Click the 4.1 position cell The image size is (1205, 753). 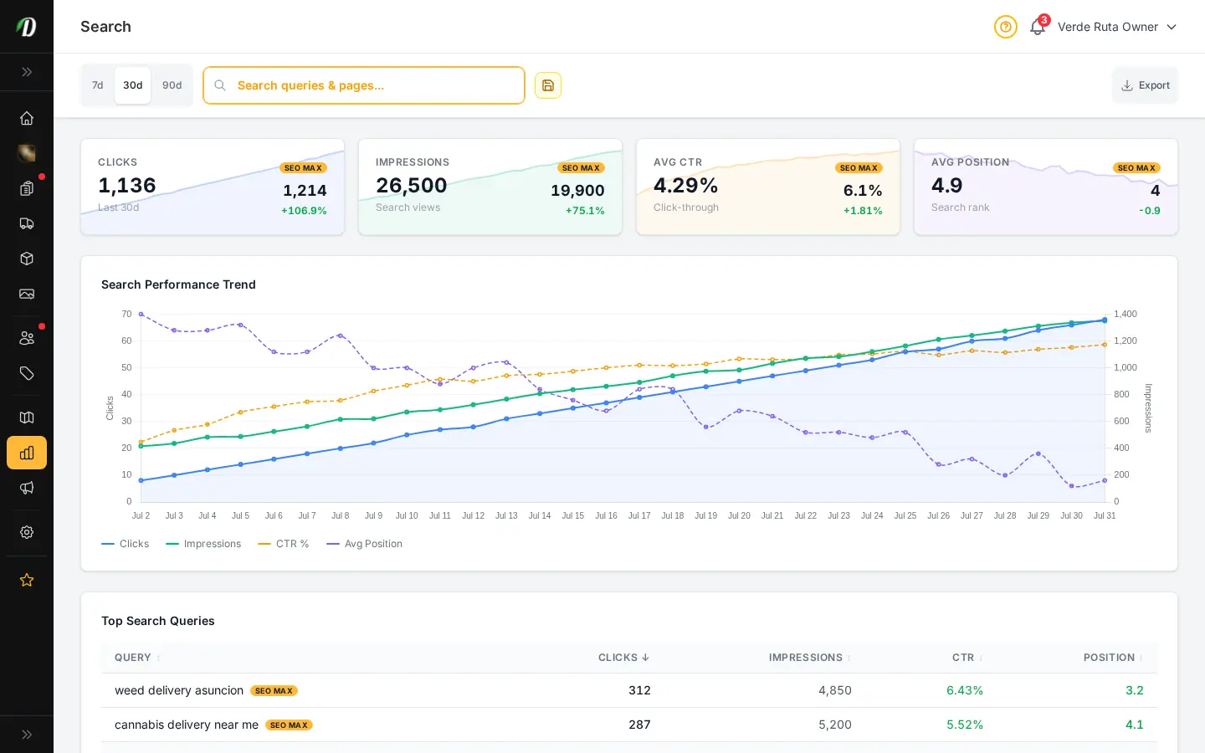[1135, 725]
